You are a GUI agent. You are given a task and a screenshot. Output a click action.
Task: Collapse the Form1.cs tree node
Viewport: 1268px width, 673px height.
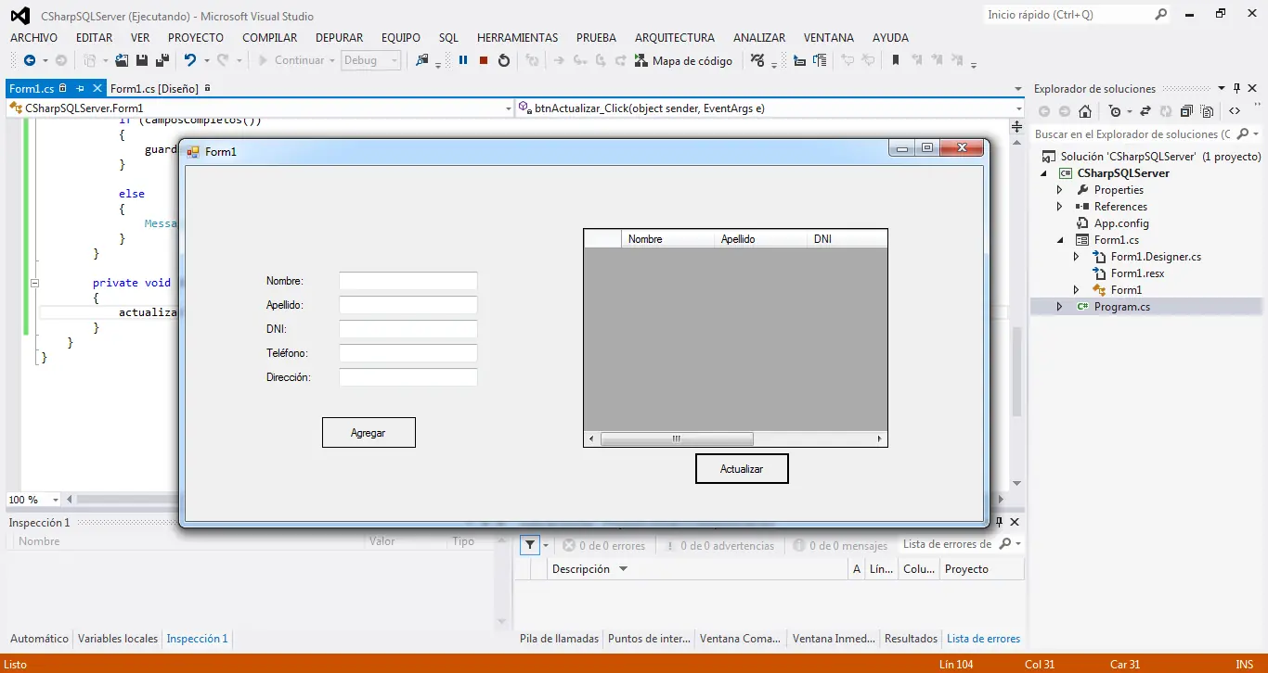point(1059,240)
